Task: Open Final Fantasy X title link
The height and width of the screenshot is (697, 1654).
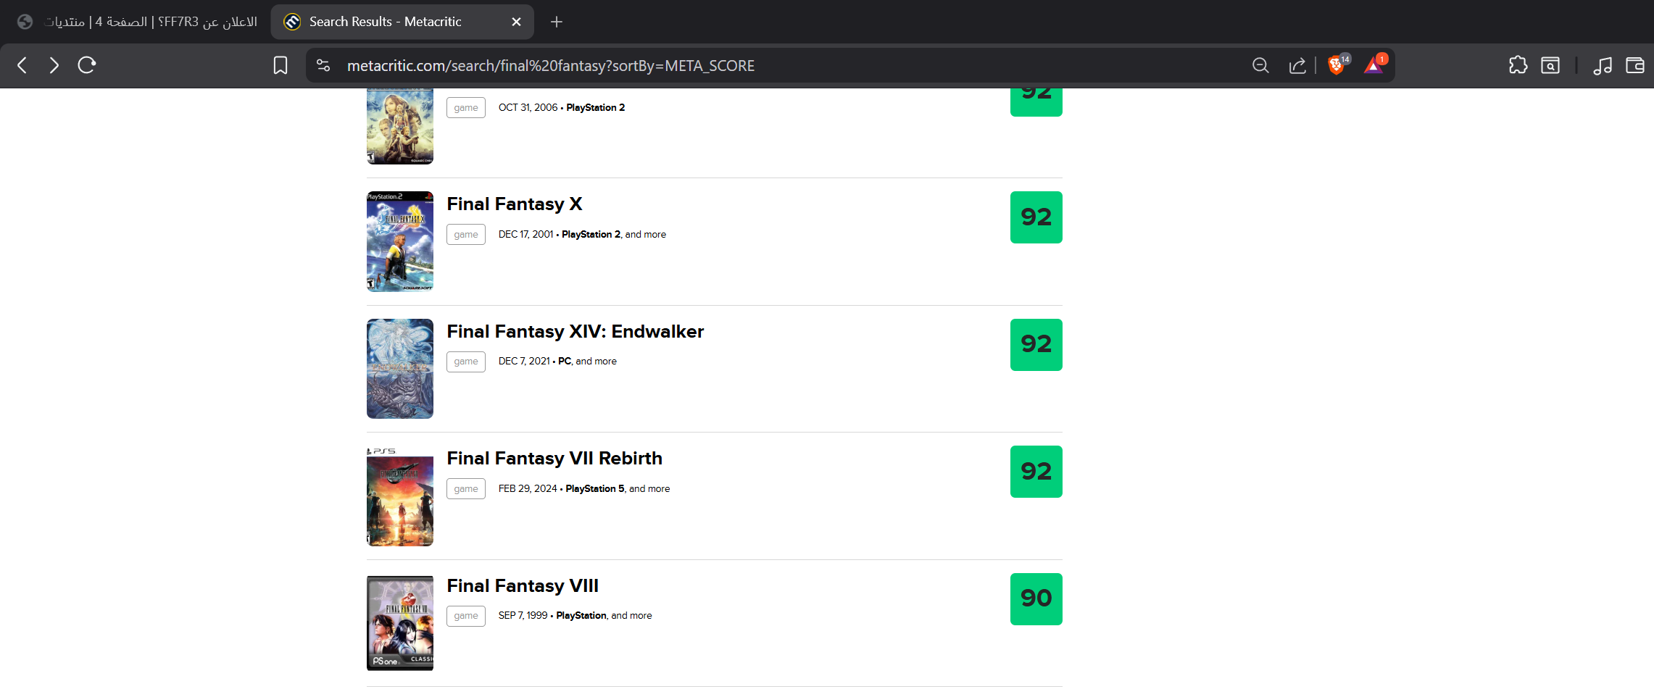Action: tap(515, 204)
